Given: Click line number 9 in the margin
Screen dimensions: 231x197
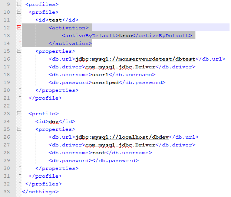Looking at the screenshot, I should tap(9, 4).
